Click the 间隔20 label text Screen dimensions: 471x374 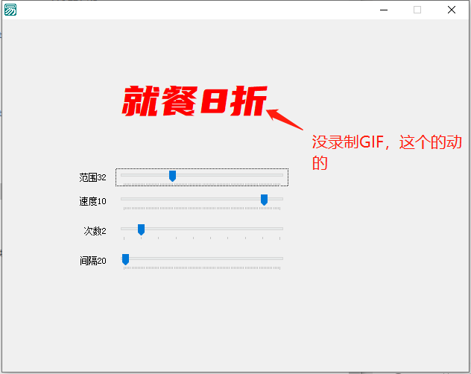[92, 261]
